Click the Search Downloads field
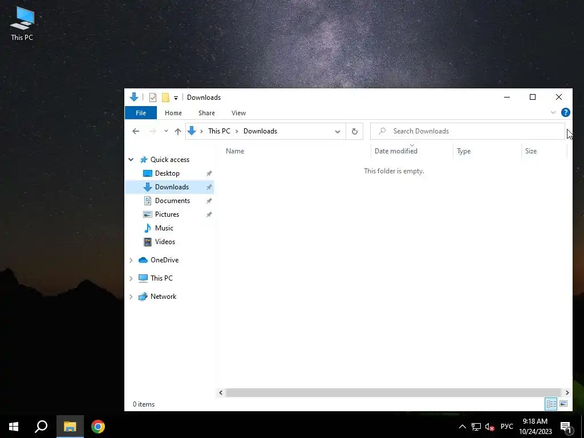Image resolution: width=584 pixels, height=438 pixels. (468, 131)
